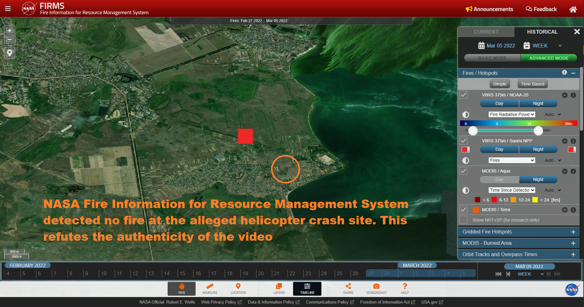Select the Simple display option
The image size is (584, 307).
tap(499, 84)
